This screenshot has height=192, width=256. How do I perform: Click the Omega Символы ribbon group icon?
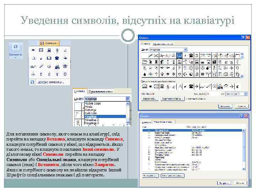[x=16, y=47]
